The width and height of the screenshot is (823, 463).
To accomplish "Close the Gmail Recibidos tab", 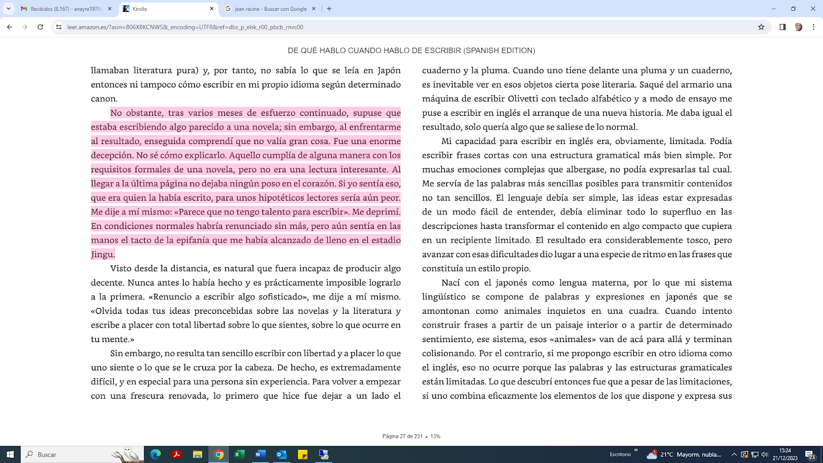I will tap(110, 9).
